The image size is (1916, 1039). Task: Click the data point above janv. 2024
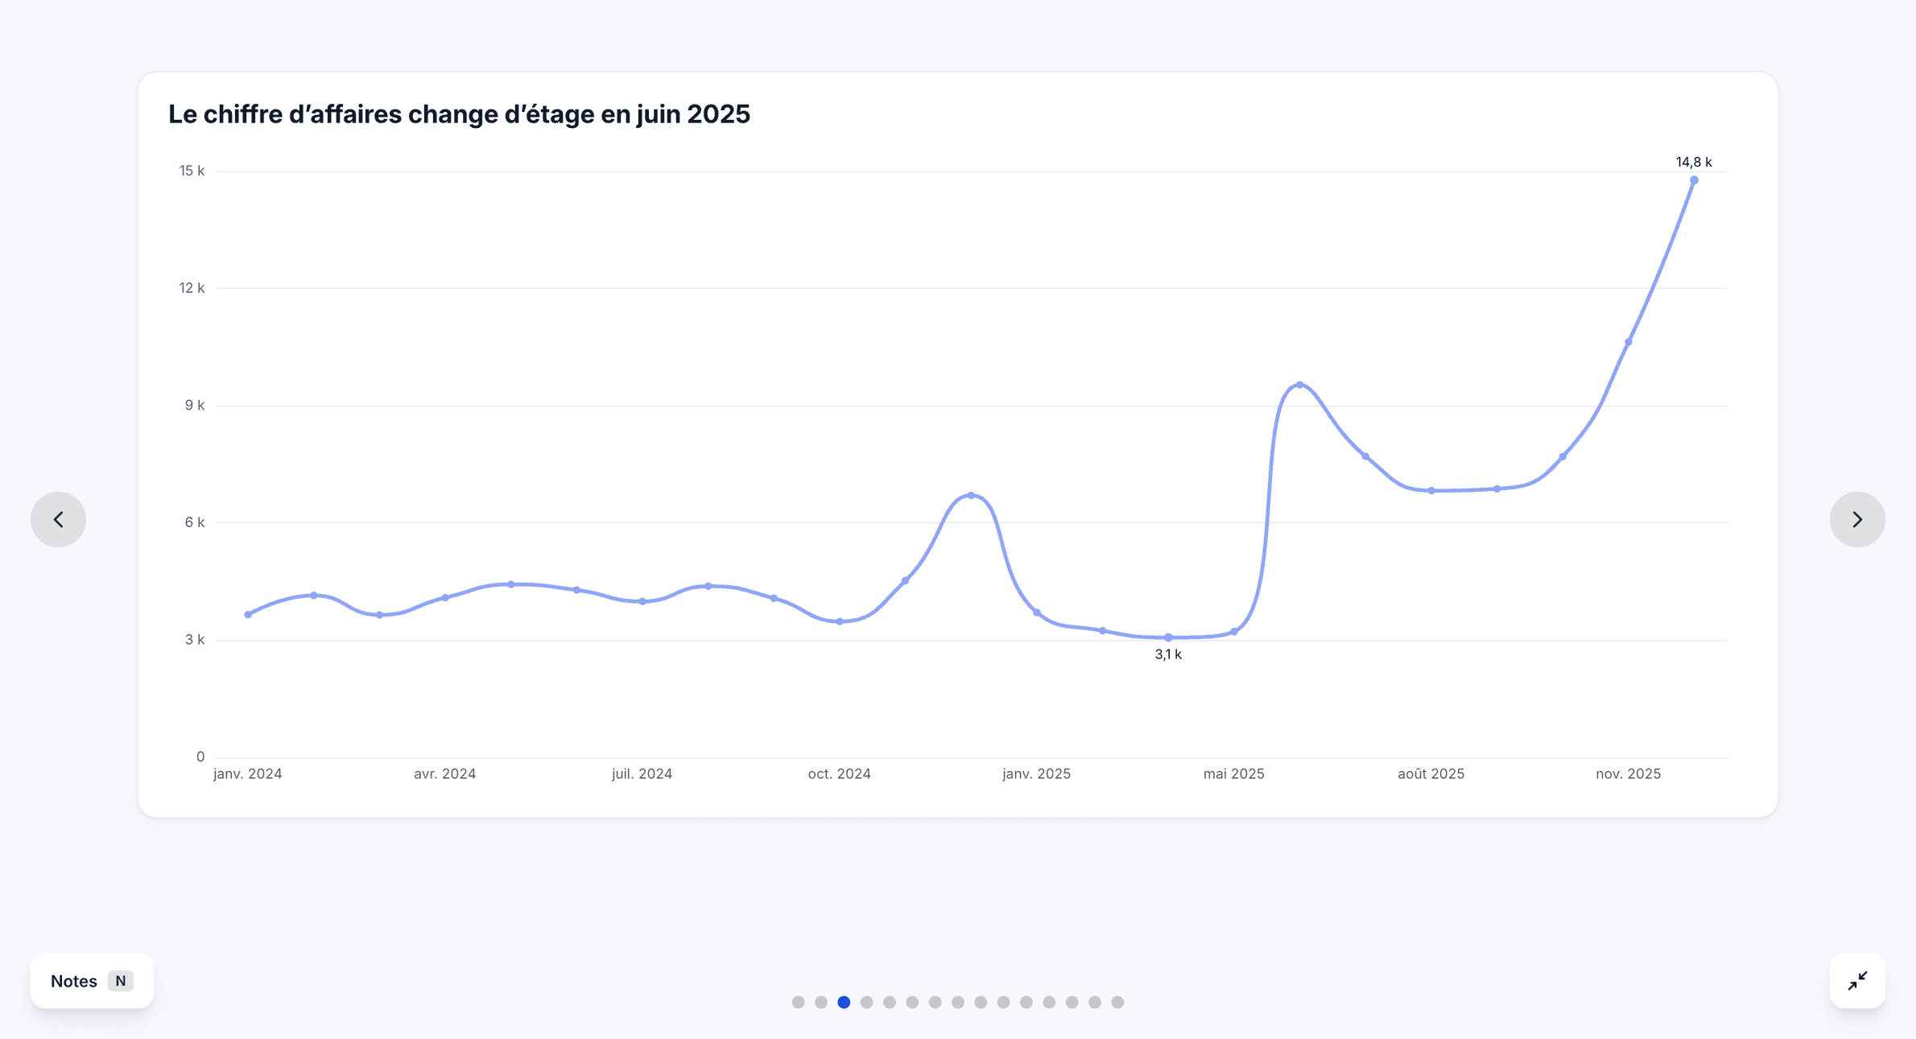tap(248, 614)
